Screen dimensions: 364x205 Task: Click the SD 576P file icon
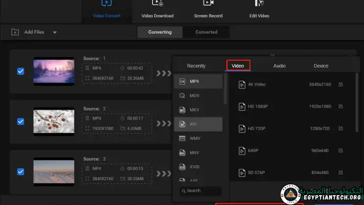point(242,173)
